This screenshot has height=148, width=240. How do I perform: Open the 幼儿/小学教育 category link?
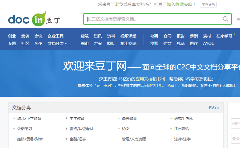(x=29, y=118)
